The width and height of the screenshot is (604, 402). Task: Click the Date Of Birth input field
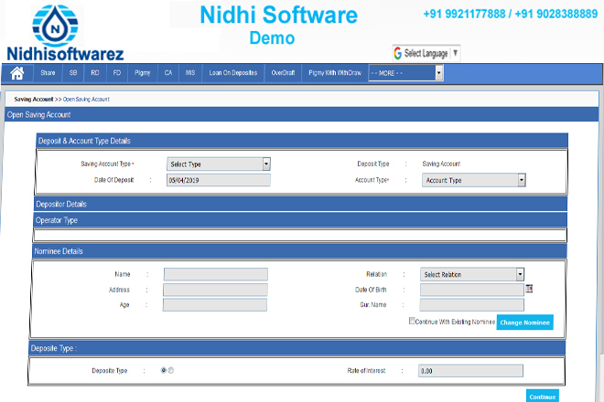pyautogui.click(x=472, y=290)
